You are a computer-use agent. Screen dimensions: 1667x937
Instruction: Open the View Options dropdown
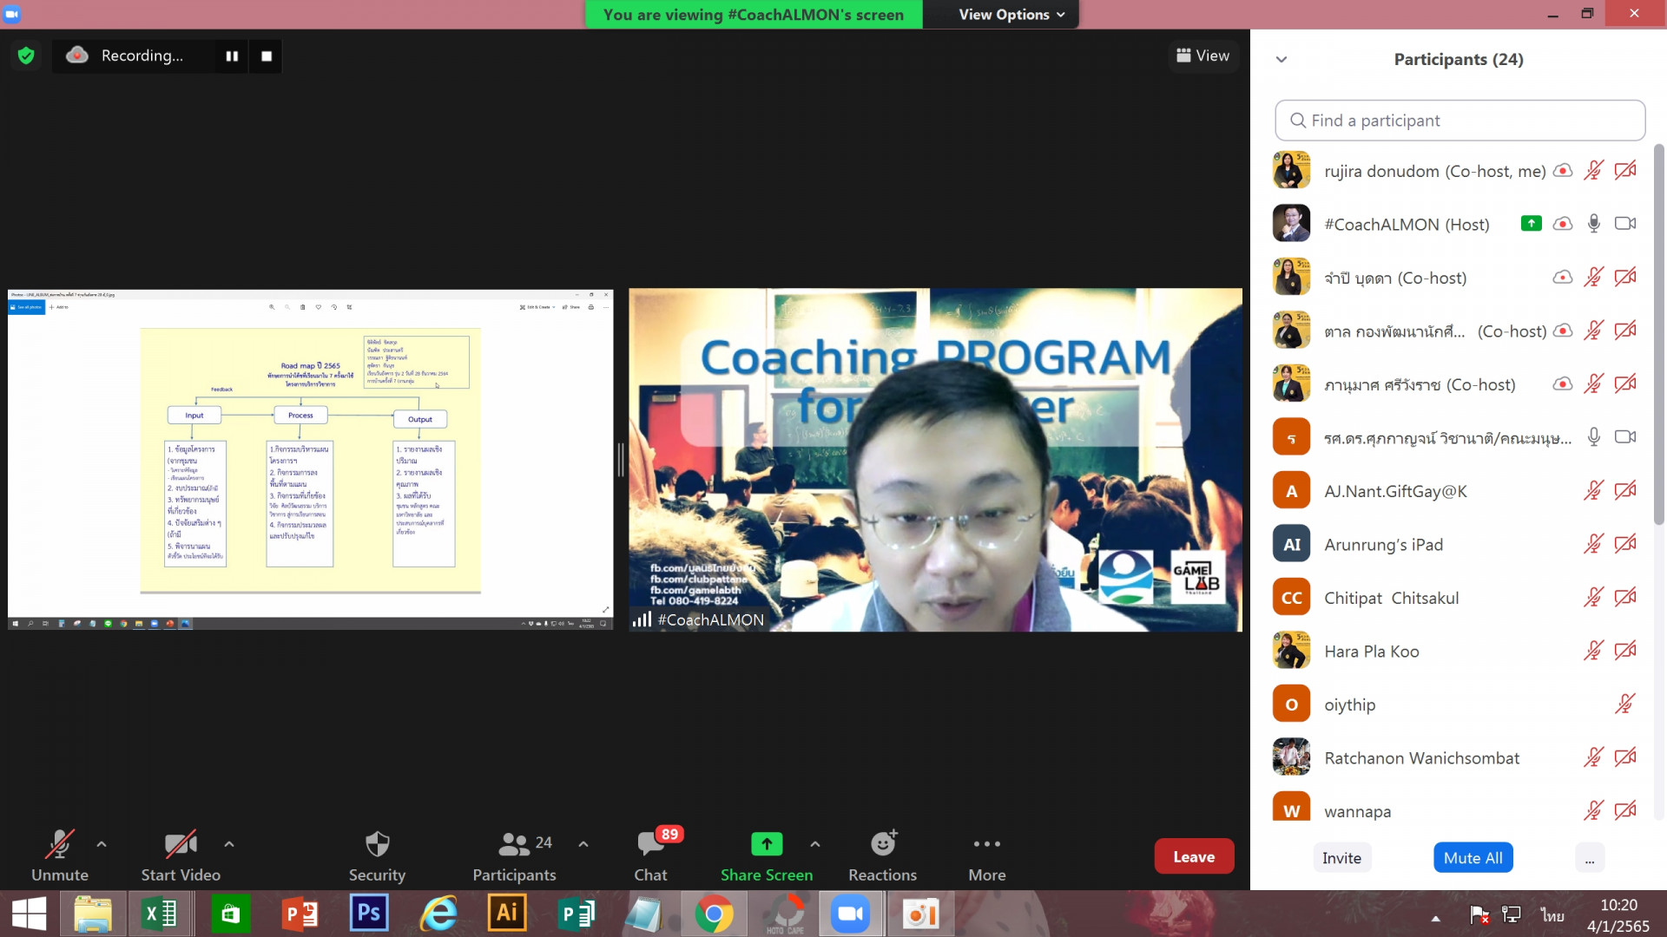tap(1011, 14)
